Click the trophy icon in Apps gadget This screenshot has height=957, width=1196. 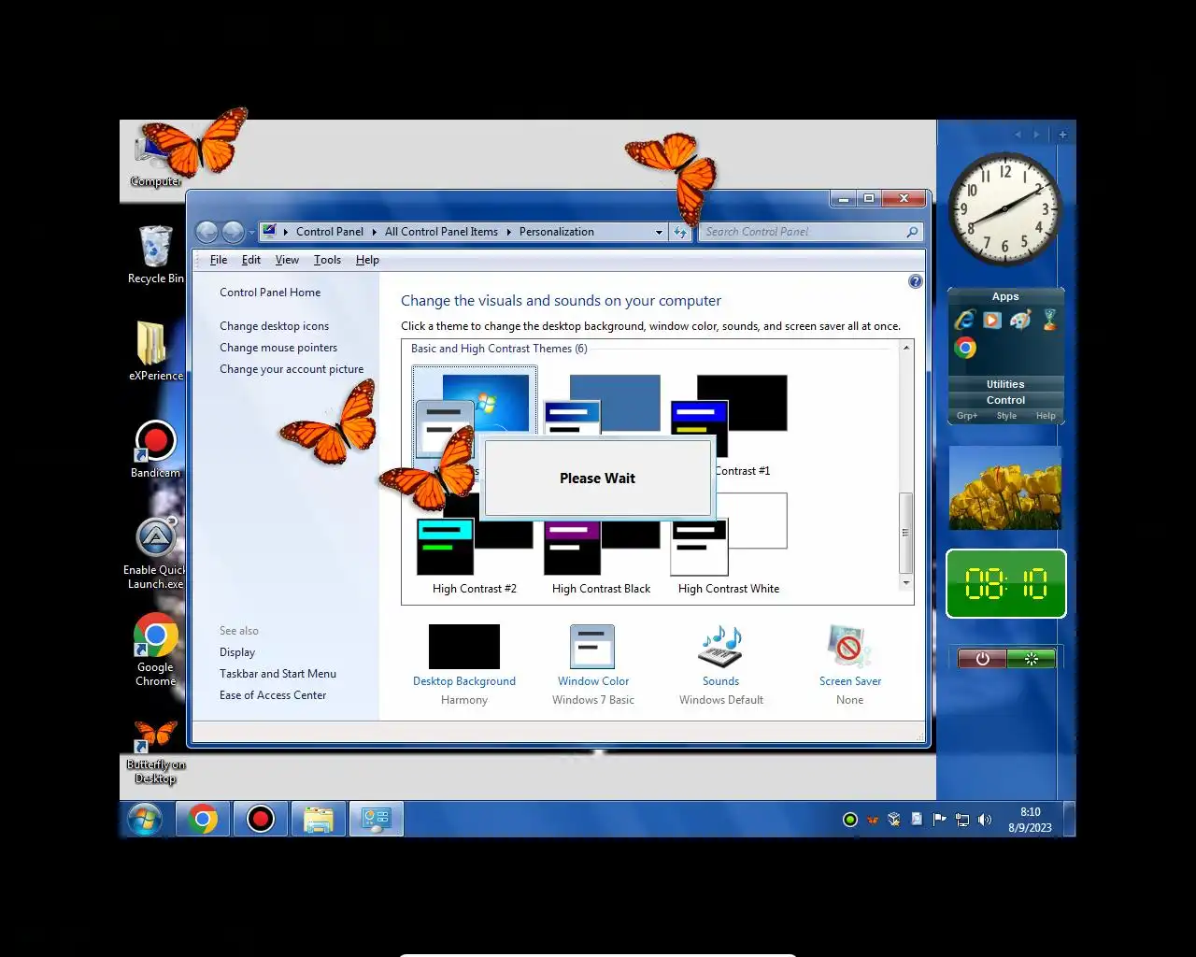pos(1049,321)
